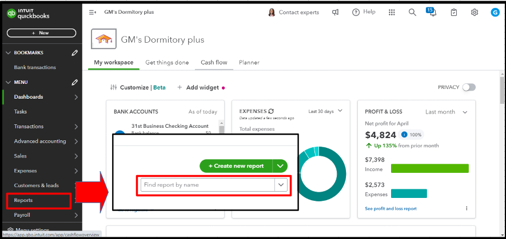Open See profit and loss report link
506x239 pixels.
391,209
